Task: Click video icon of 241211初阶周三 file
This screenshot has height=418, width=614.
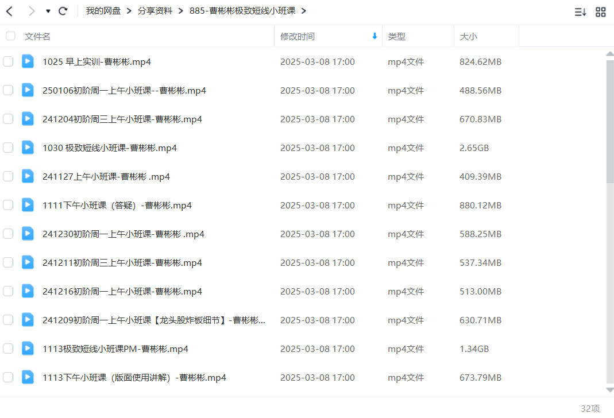Action: point(28,262)
